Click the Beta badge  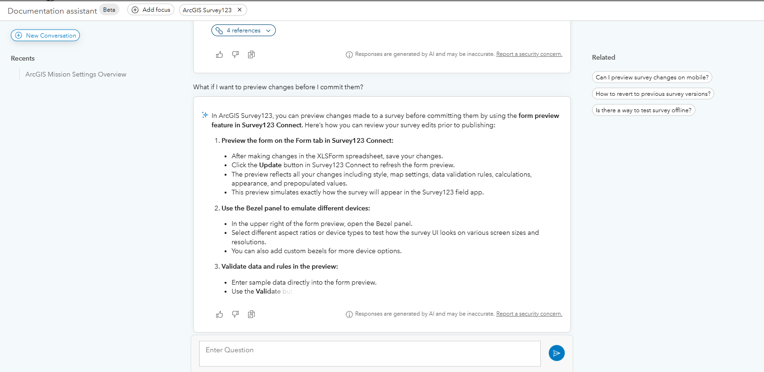click(109, 10)
